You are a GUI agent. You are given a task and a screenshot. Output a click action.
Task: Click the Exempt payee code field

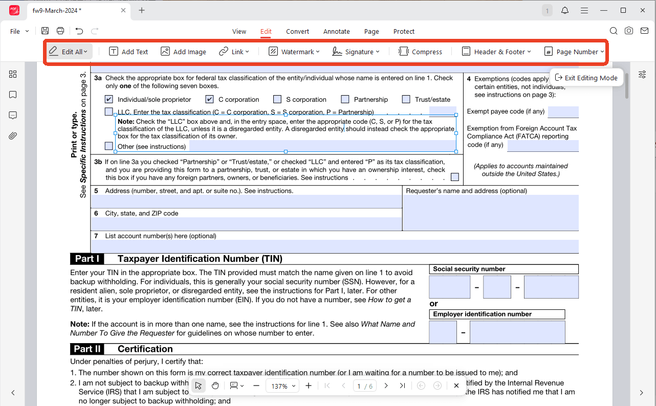(563, 112)
